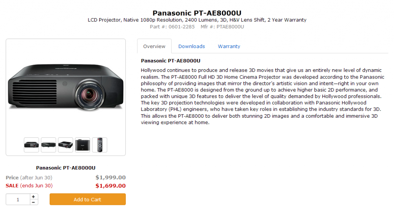Switch to the Overview tab
This screenshot has height=210, width=394.
coord(154,46)
